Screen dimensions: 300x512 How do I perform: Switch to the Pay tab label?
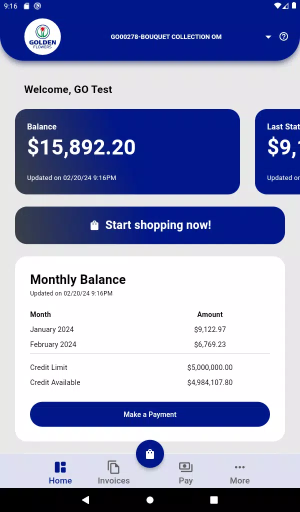[x=185, y=480]
